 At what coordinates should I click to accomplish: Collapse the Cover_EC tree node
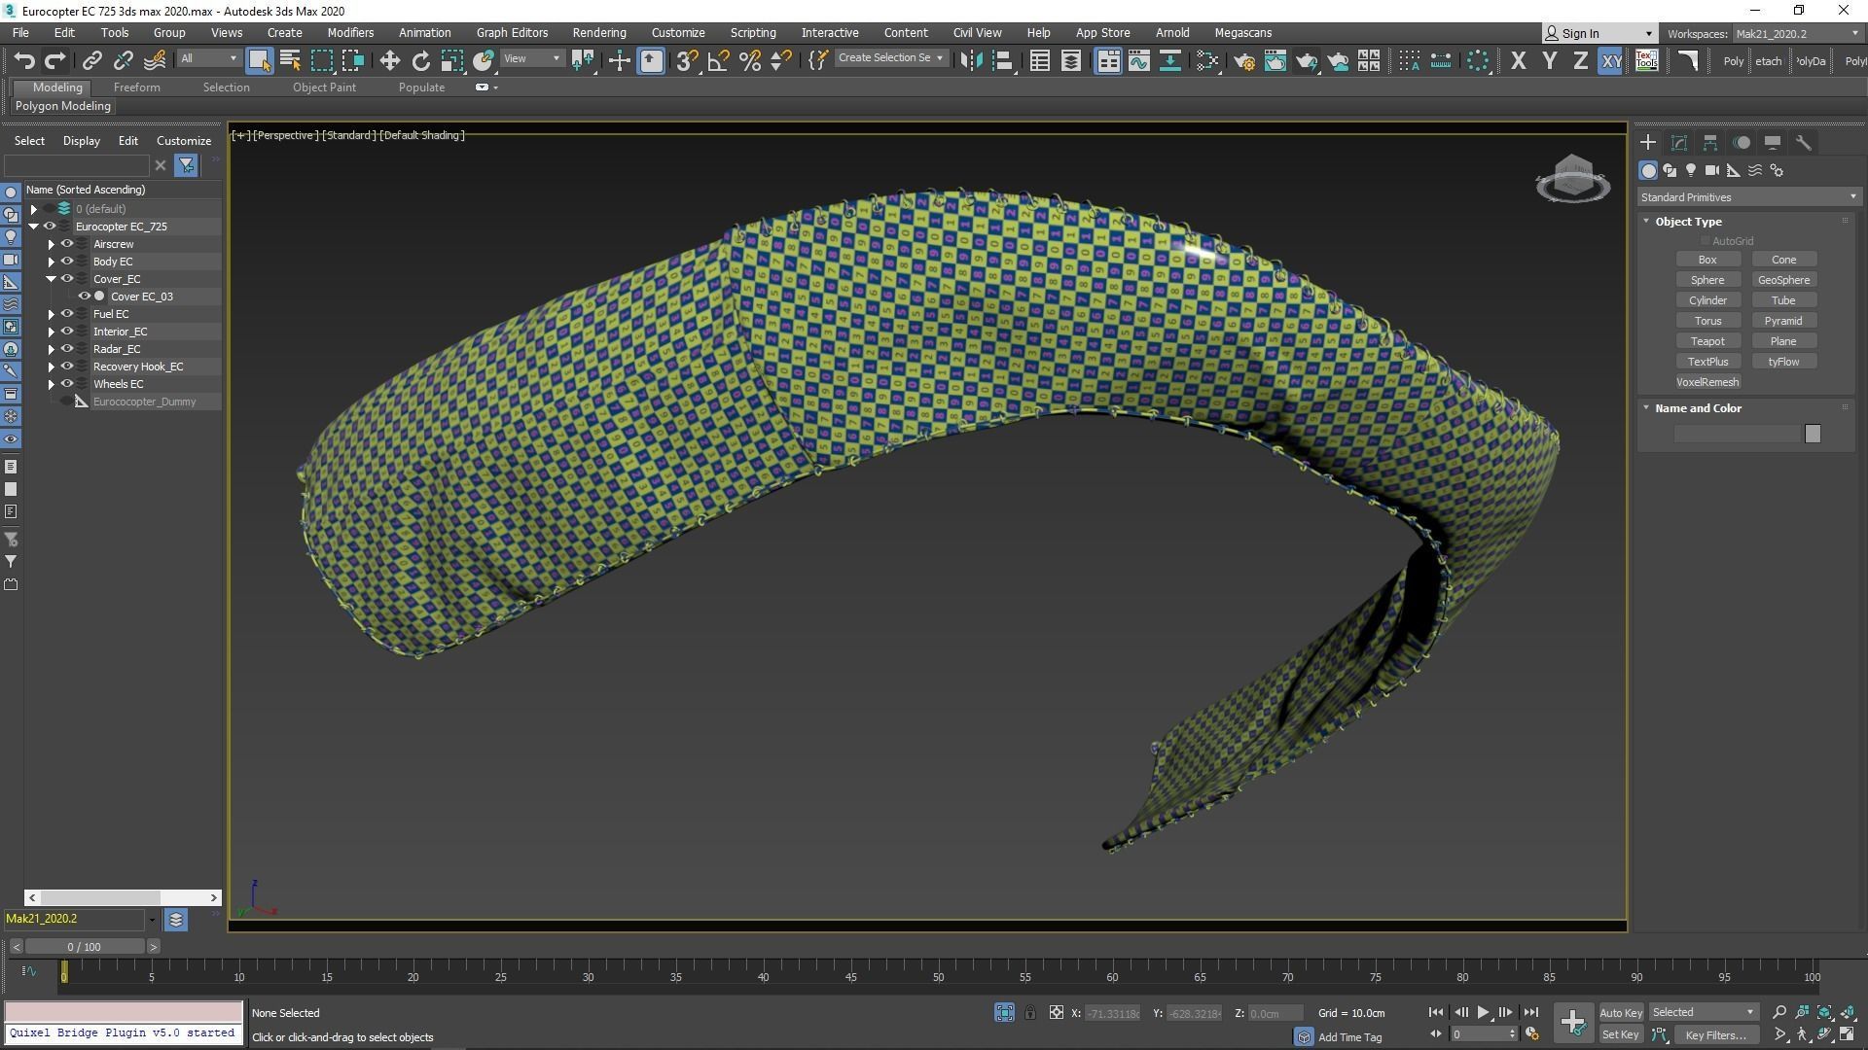click(x=51, y=279)
